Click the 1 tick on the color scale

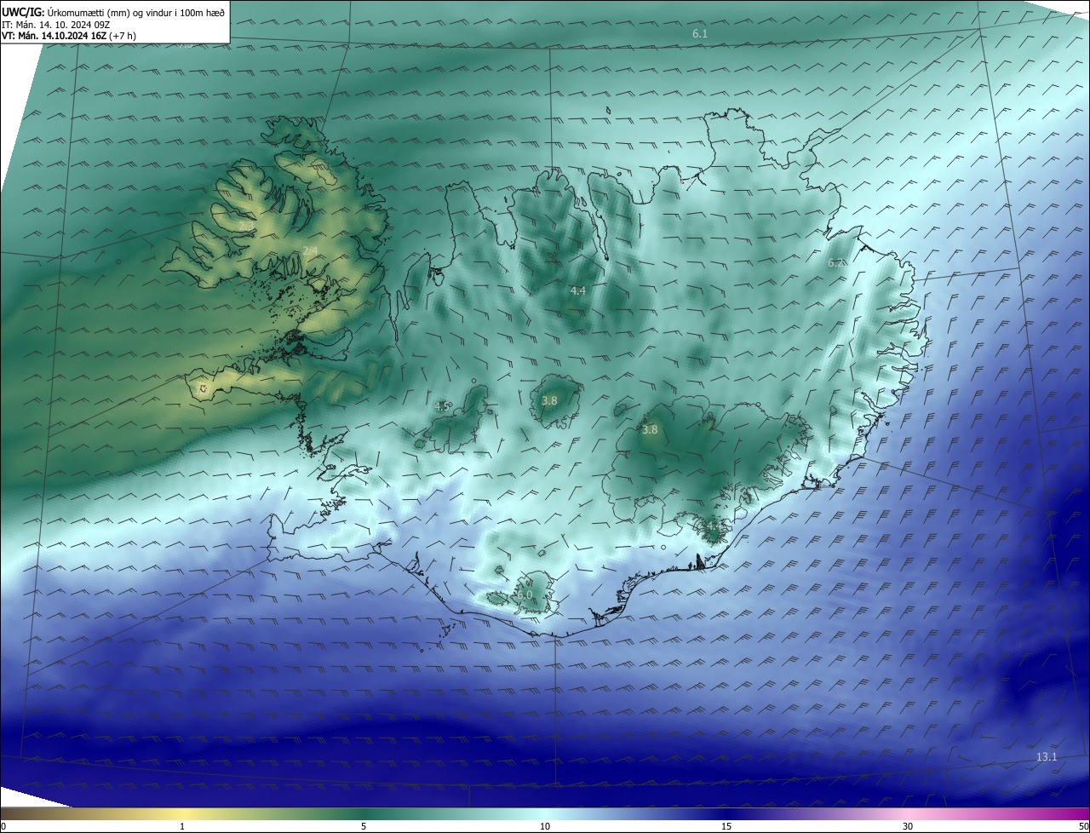(x=182, y=826)
